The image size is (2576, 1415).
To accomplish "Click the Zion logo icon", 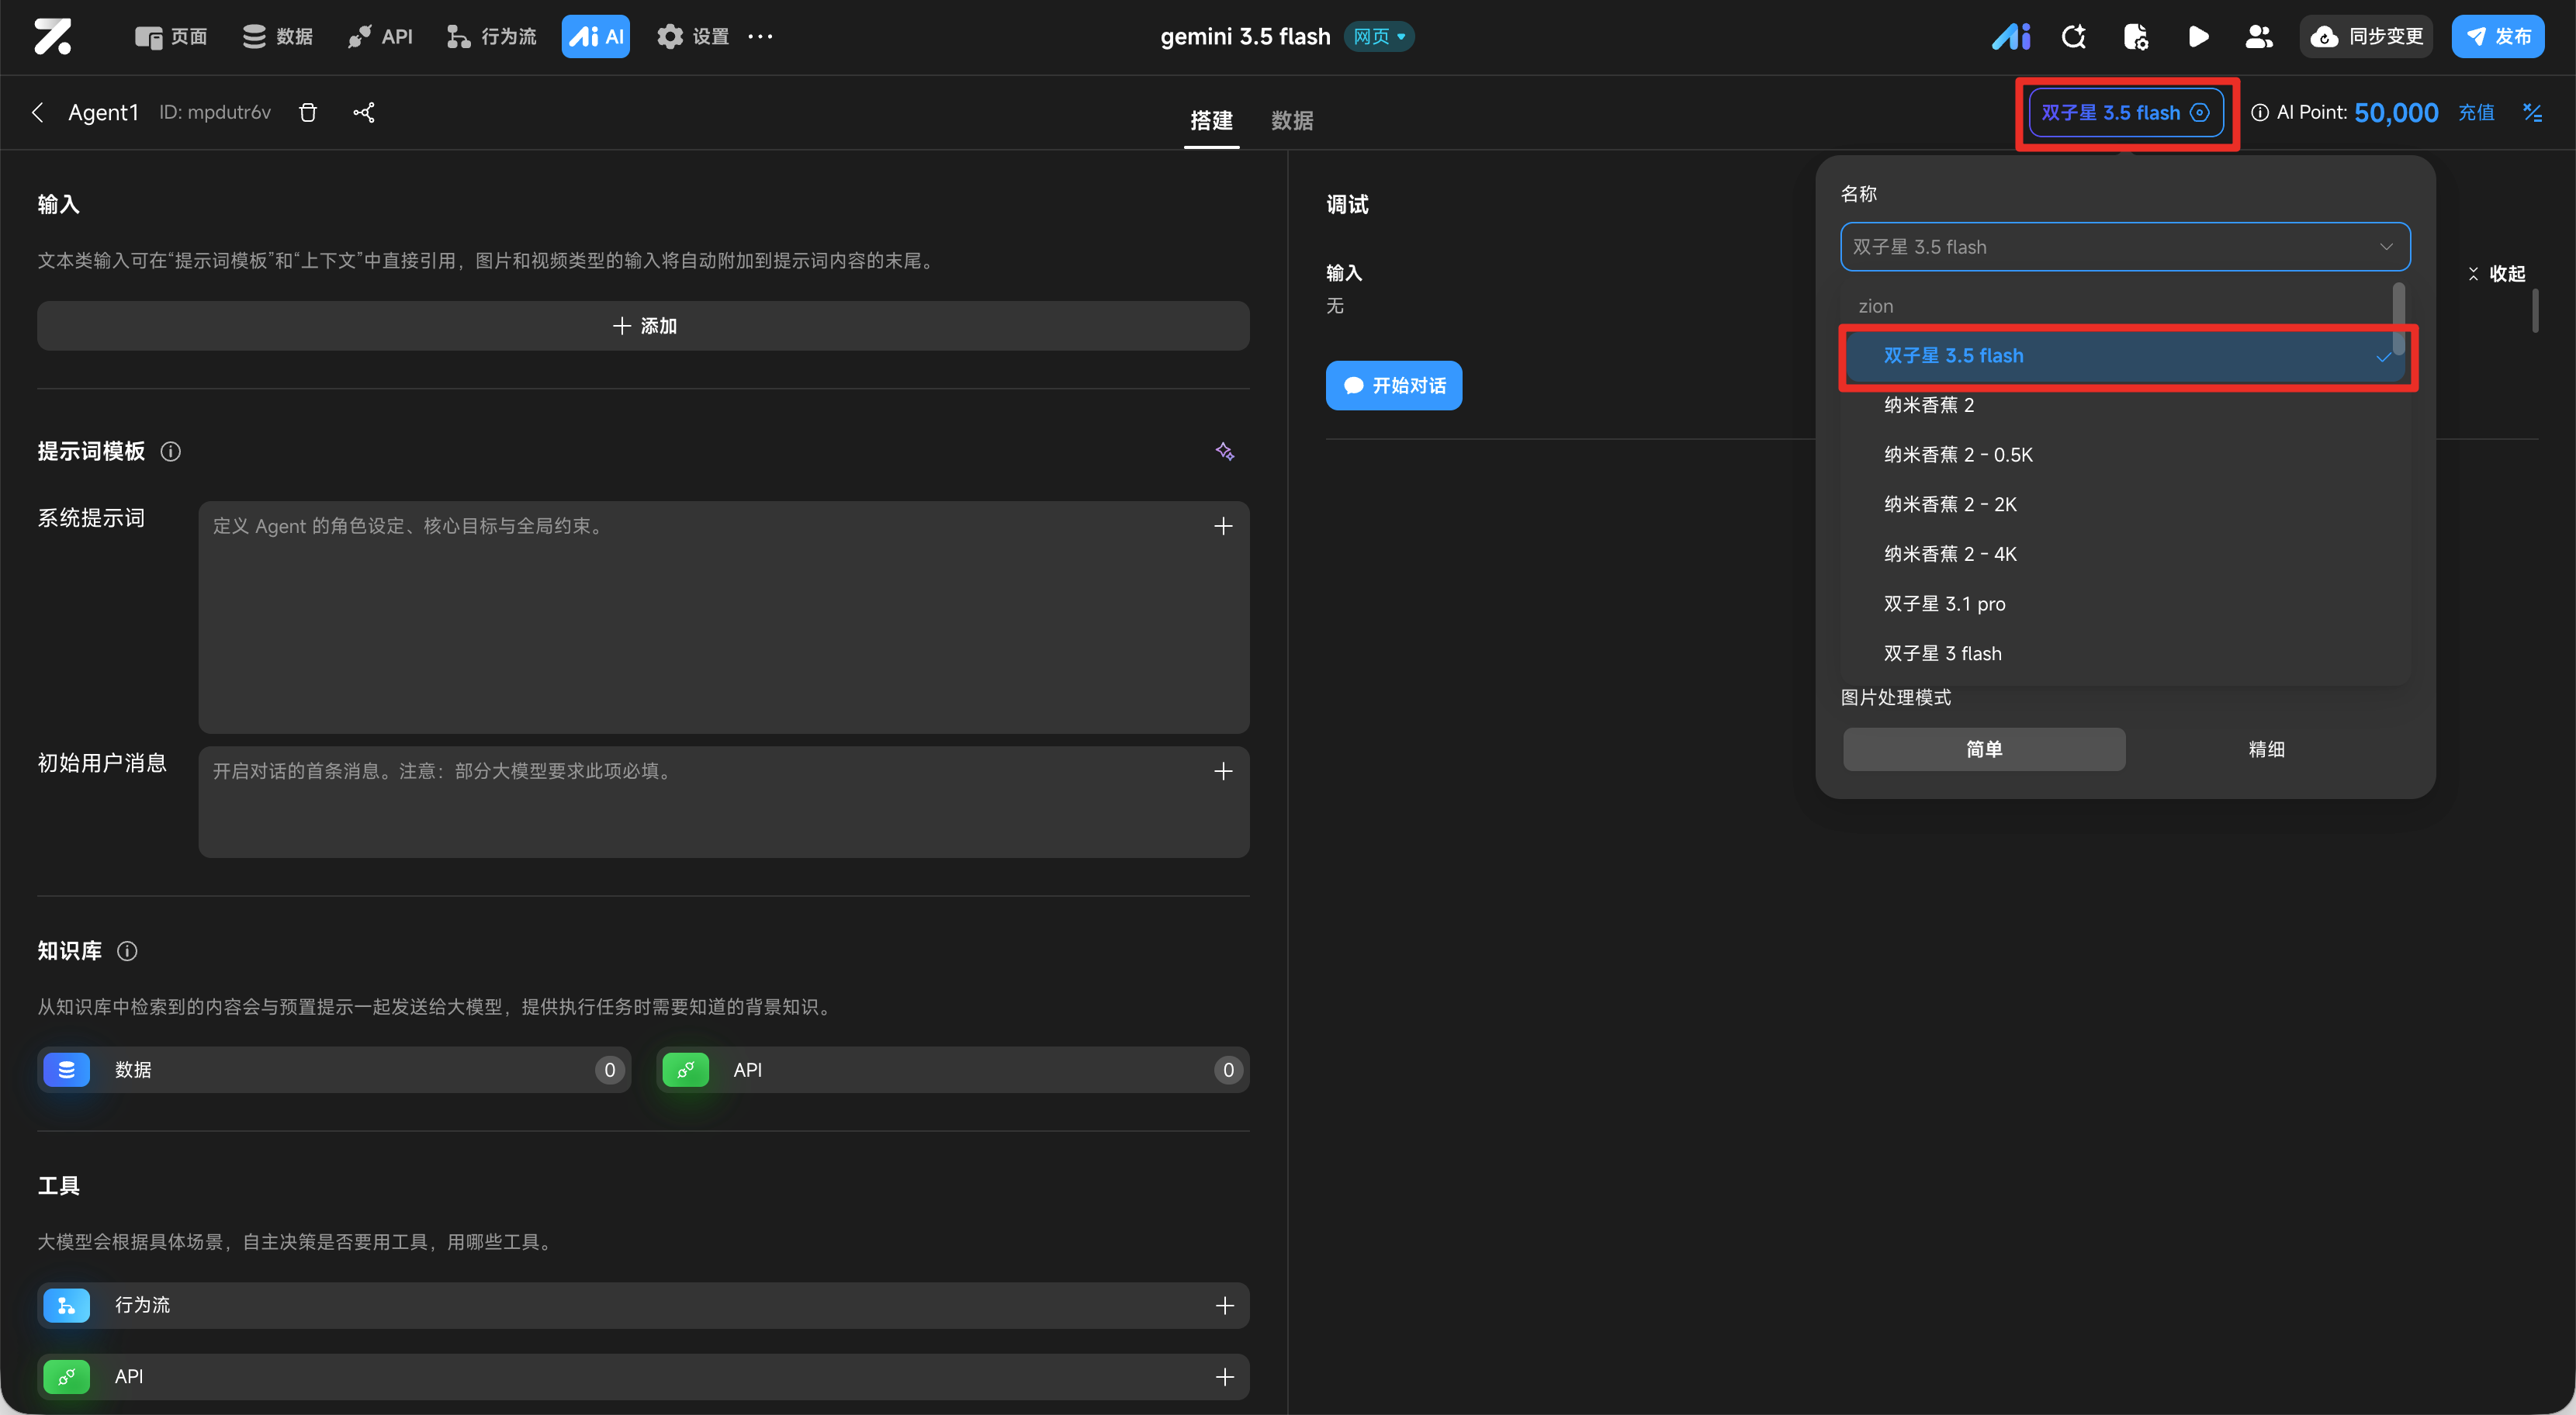I will (53, 36).
